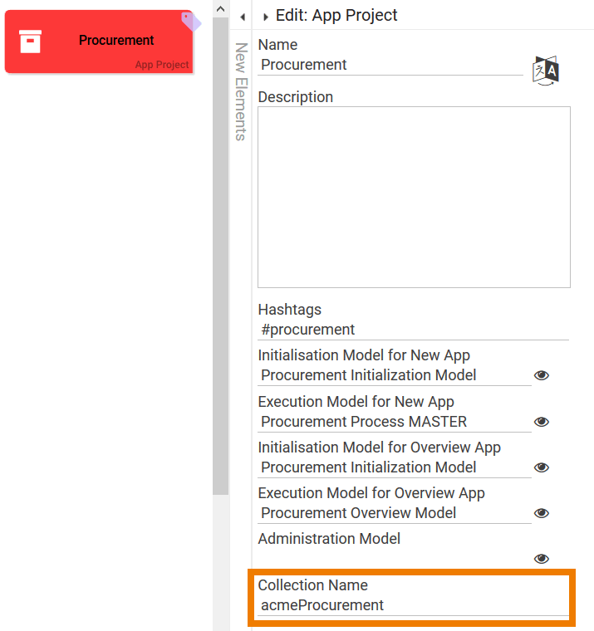This screenshot has height=631, width=594.
Task: Select the Initialisation Model for New App field
Action: (394, 375)
